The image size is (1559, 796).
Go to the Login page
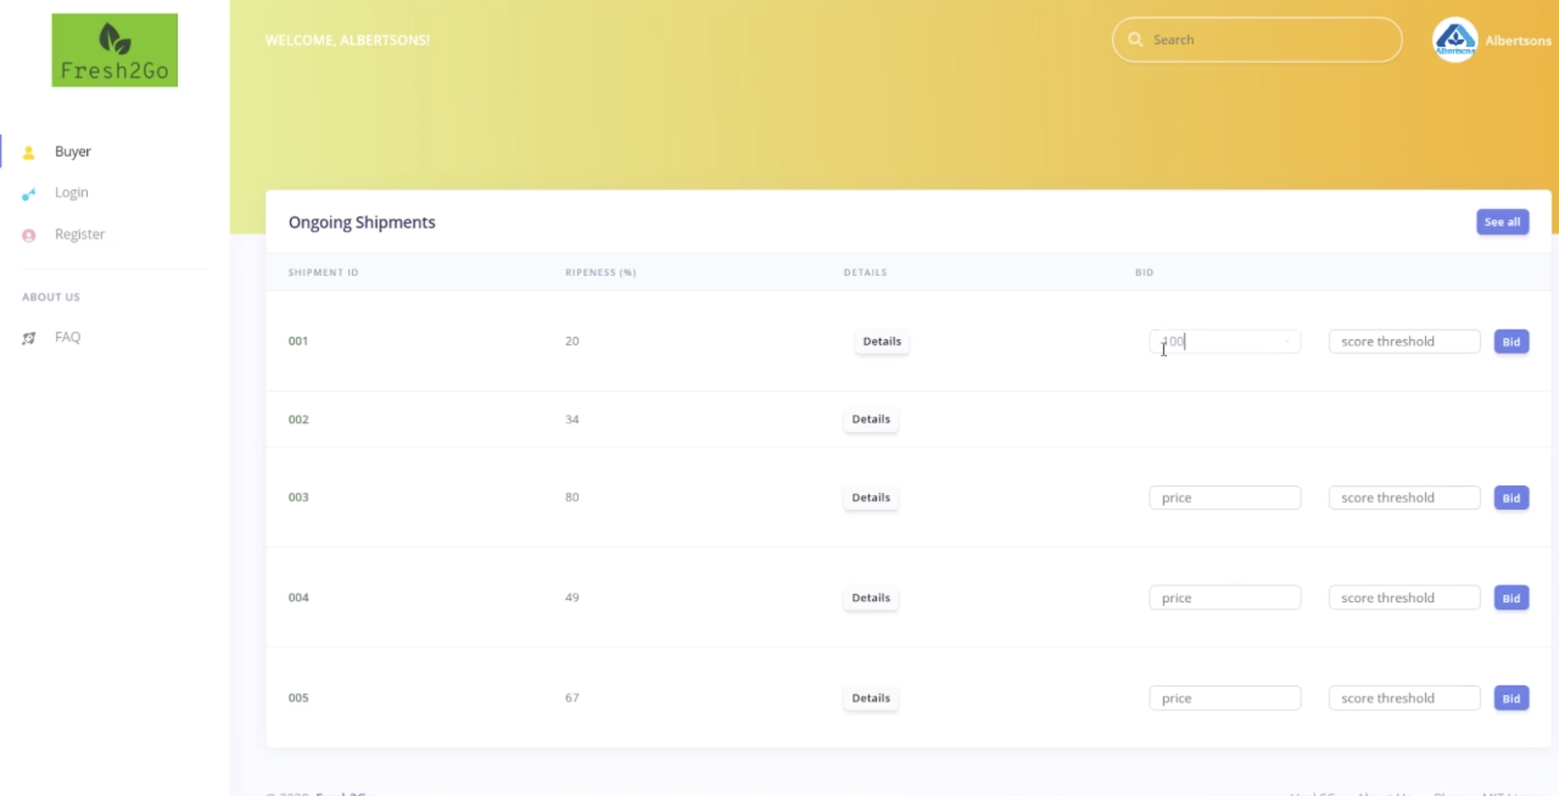pos(71,192)
